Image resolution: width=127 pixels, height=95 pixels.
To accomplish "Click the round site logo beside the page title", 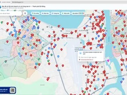I will pyautogui.click(x=0, y=7).
